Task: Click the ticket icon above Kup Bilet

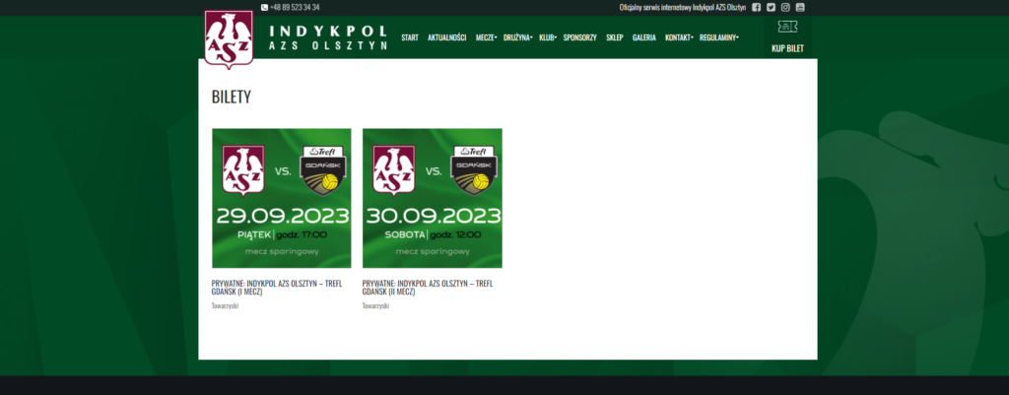Action: click(787, 27)
